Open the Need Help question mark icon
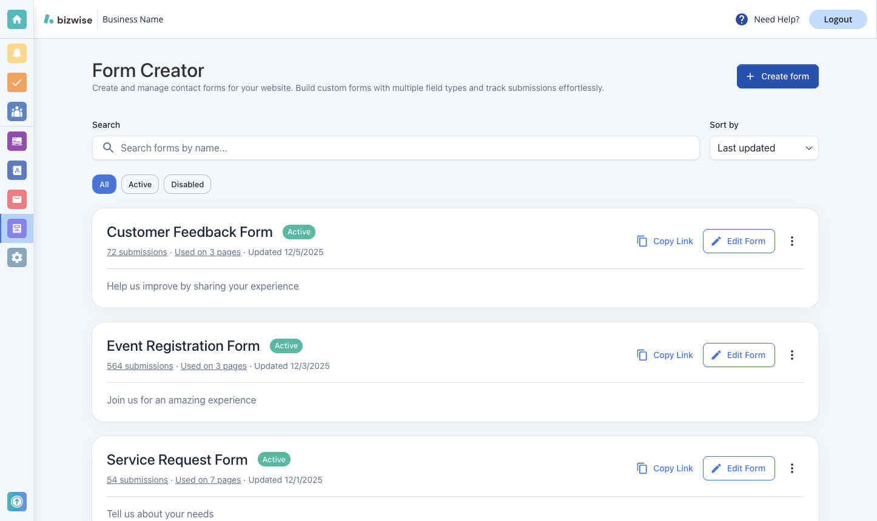Screen dimensions: 877x521 [x=741, y=19]
